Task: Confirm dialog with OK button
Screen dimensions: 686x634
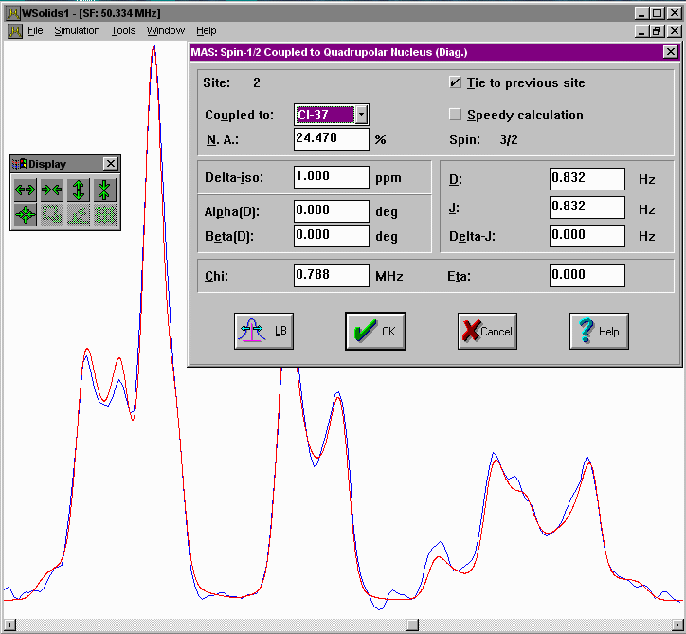Action: [375, 331]
